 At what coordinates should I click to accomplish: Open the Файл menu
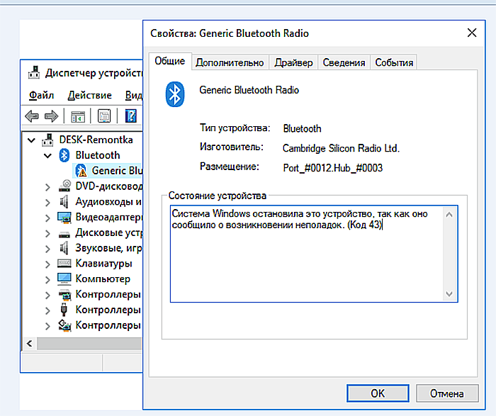point(41,95)
